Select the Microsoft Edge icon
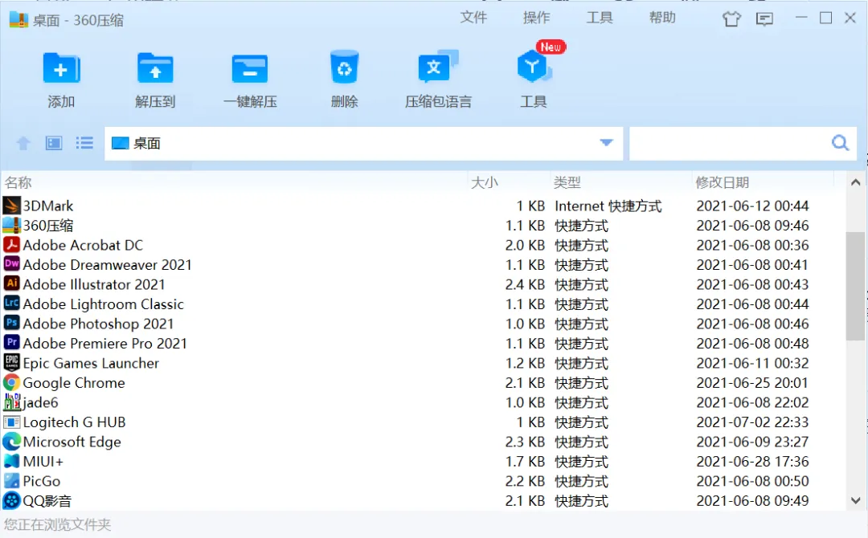This screenshot has width=868, height=538. pos(11,441)
